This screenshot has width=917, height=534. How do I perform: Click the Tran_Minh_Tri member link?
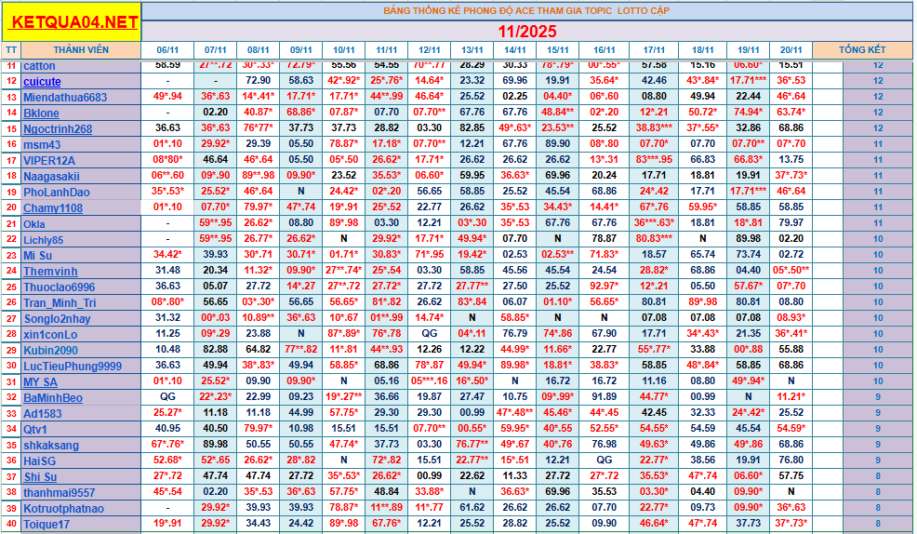(60, 303)
